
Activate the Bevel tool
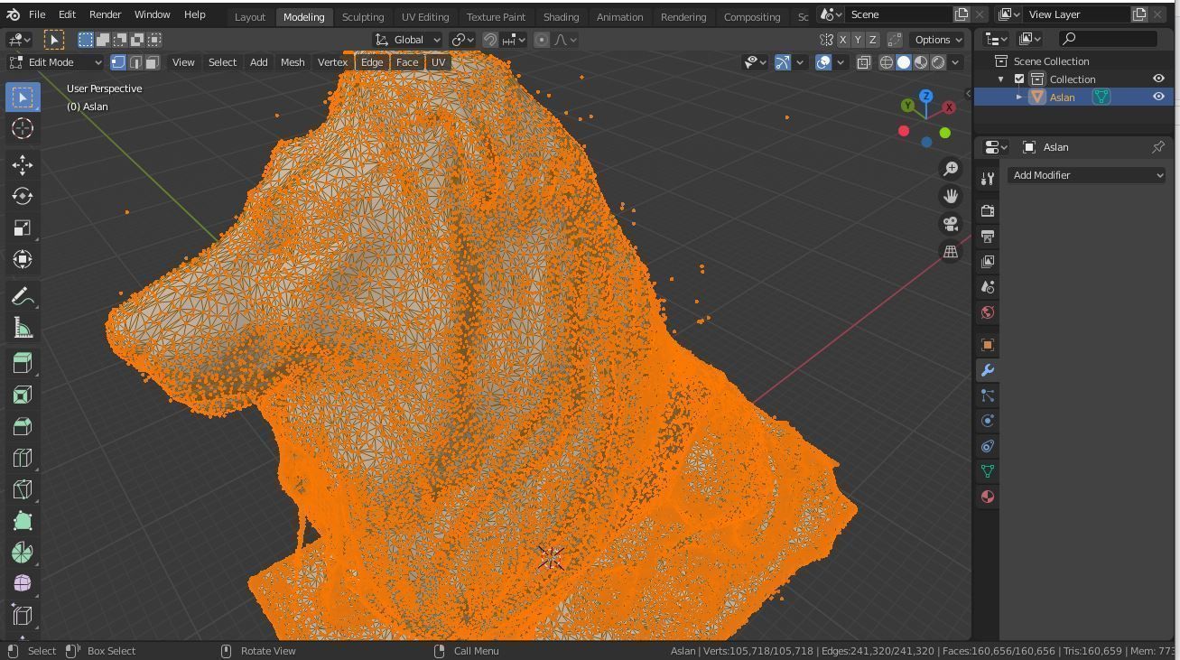click(23, 426)
